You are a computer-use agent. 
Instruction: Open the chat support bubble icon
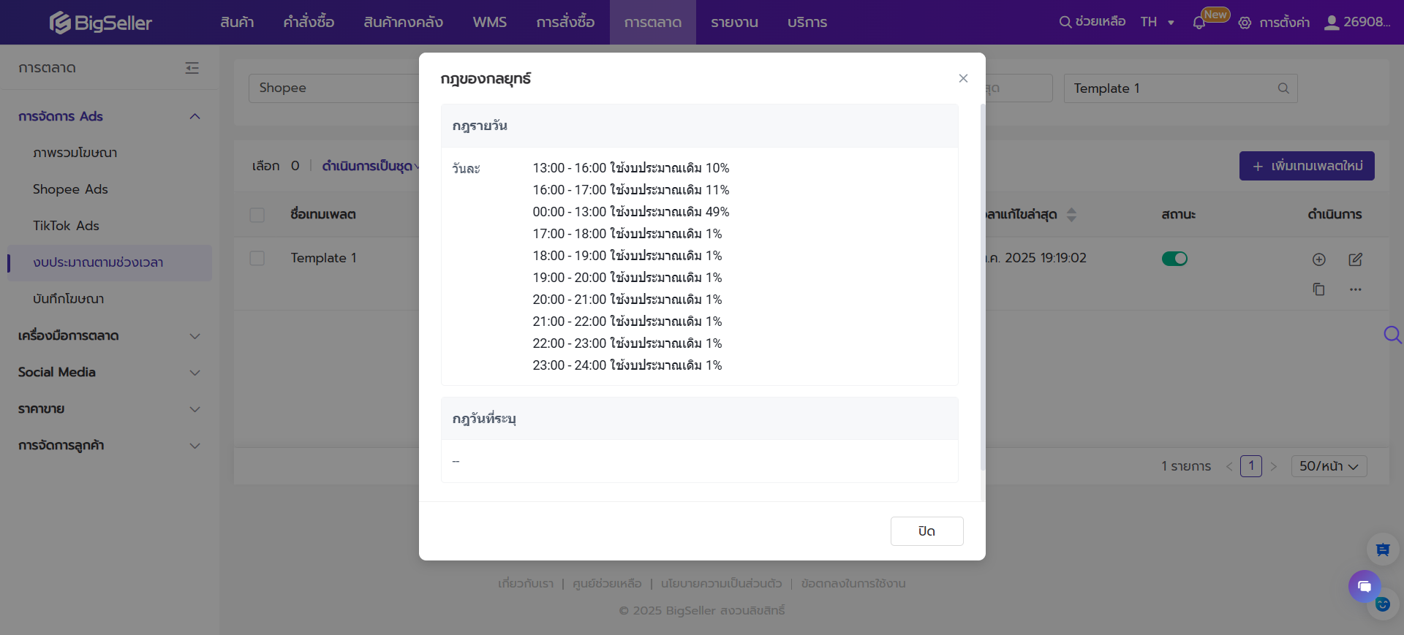(x=1365, y=586)
